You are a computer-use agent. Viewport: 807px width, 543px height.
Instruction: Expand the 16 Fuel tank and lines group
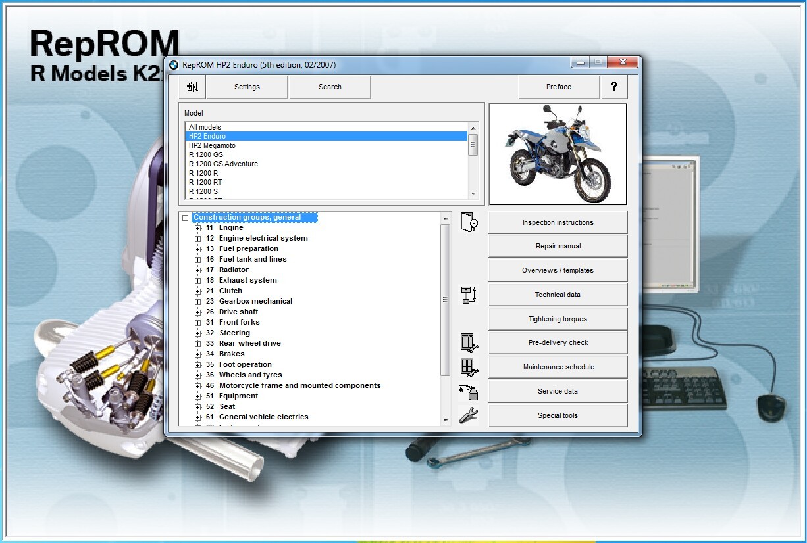(x=197, y=260)
